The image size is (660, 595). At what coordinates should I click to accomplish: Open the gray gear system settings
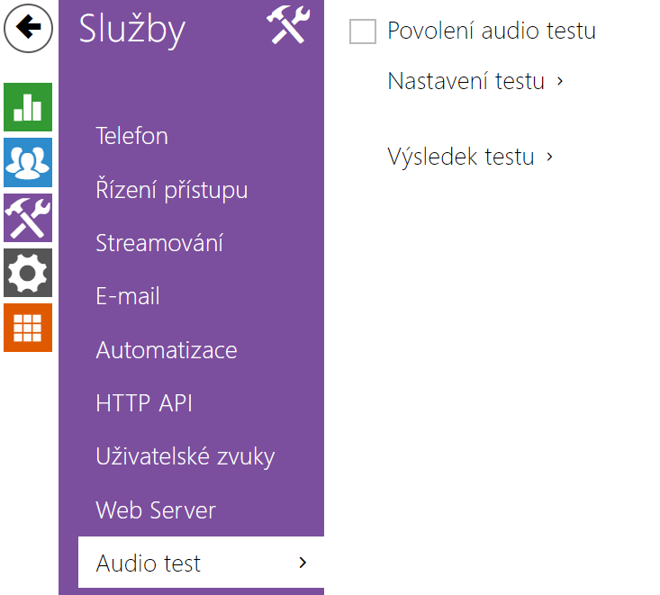28,273
